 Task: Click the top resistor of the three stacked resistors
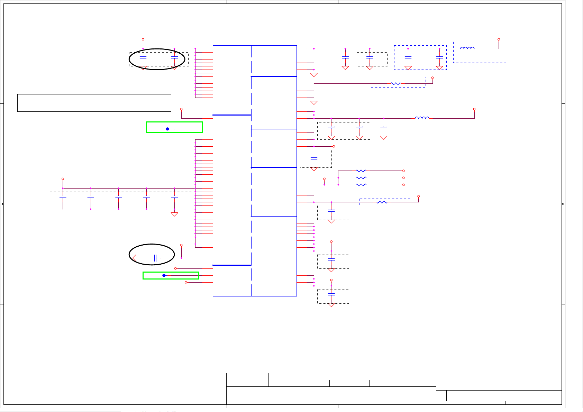pos(361,171)
